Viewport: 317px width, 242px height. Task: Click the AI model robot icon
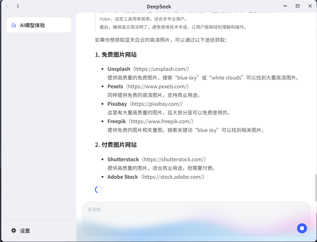pyautogui.click(x=14, y=25)
